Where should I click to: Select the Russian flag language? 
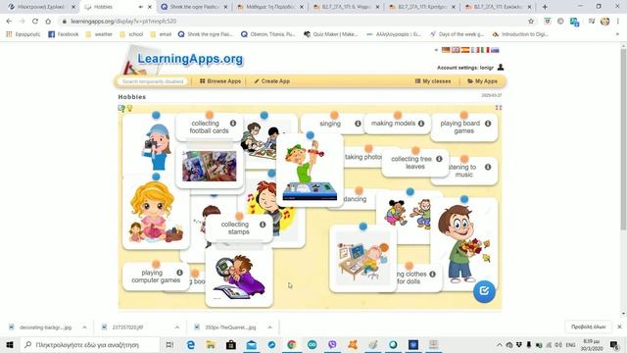(x=495, y=50)
